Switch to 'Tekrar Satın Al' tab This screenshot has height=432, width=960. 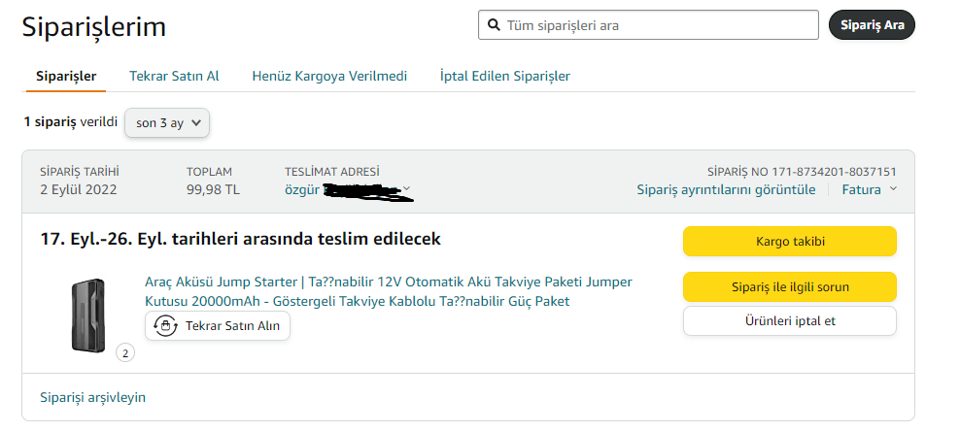pos(174,76)
